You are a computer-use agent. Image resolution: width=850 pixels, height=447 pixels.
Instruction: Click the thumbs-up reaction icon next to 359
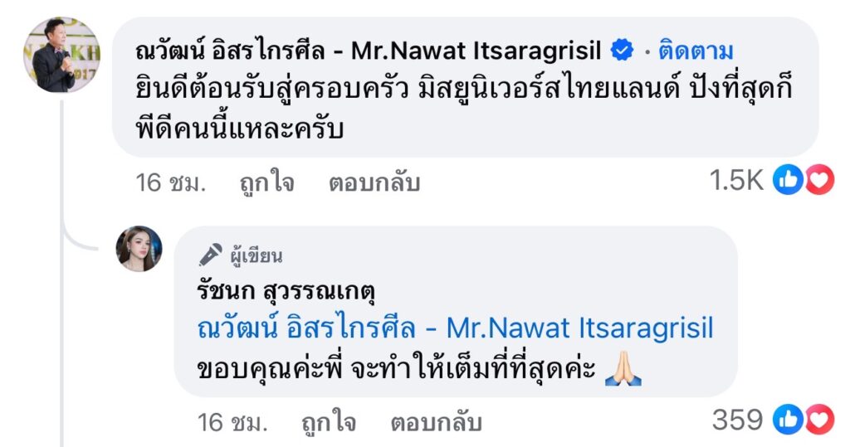click(x=787, y=420)
